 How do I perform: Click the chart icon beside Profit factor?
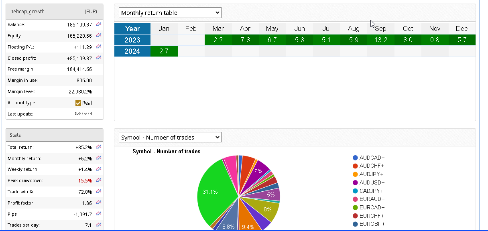coord(99,203)
